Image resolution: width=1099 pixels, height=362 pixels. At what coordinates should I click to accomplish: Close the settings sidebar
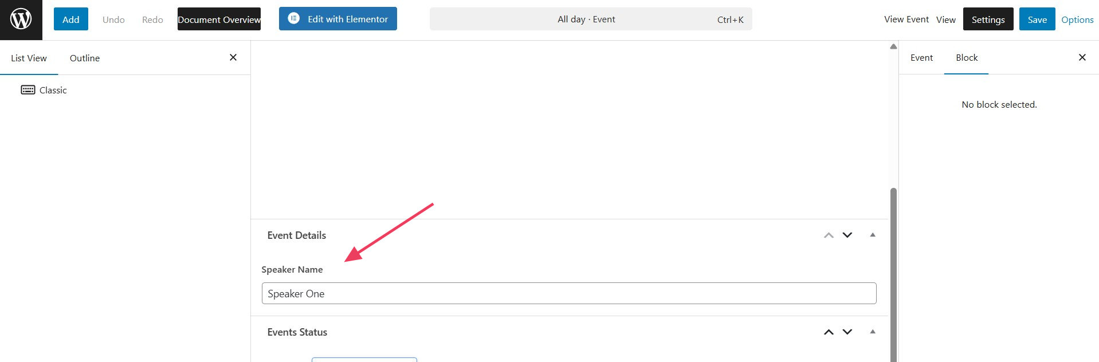coord(1082,57)
